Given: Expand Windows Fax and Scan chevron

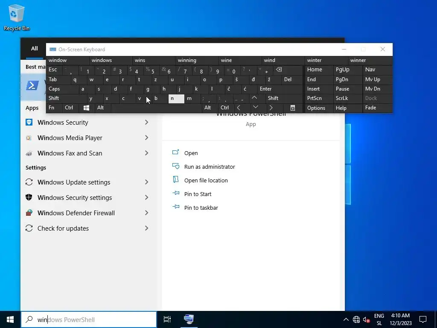Looking at the screenshot, I should (147, 153).
